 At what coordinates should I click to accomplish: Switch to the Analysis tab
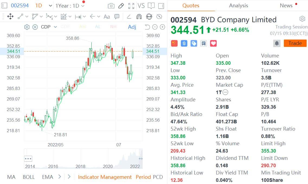coord(238,5)
